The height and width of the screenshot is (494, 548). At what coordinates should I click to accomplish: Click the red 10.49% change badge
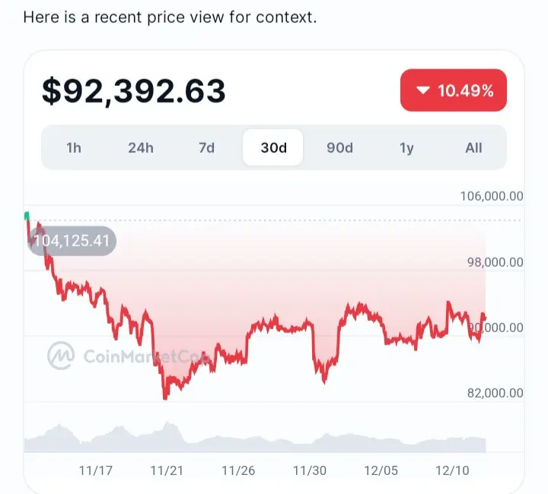point(454,91)
